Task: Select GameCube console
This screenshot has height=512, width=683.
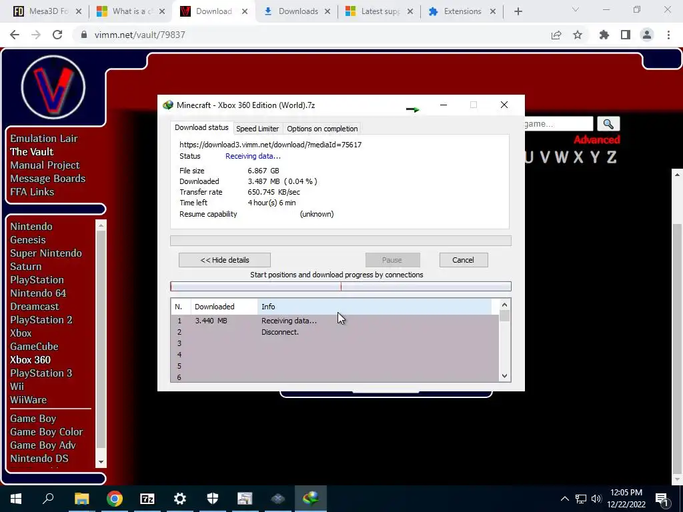Action: tap(35, 347)
